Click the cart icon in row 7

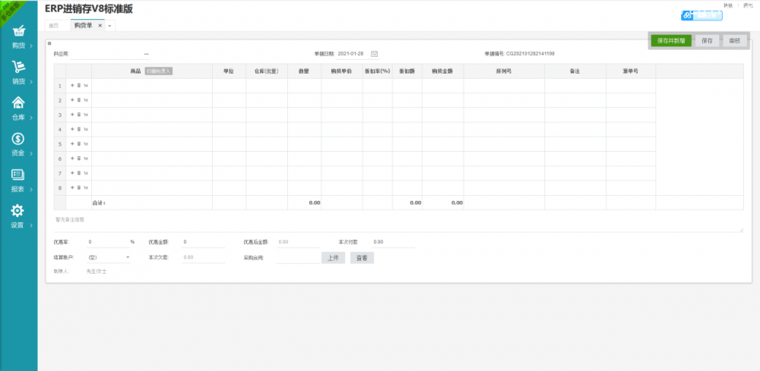(85, 173)
